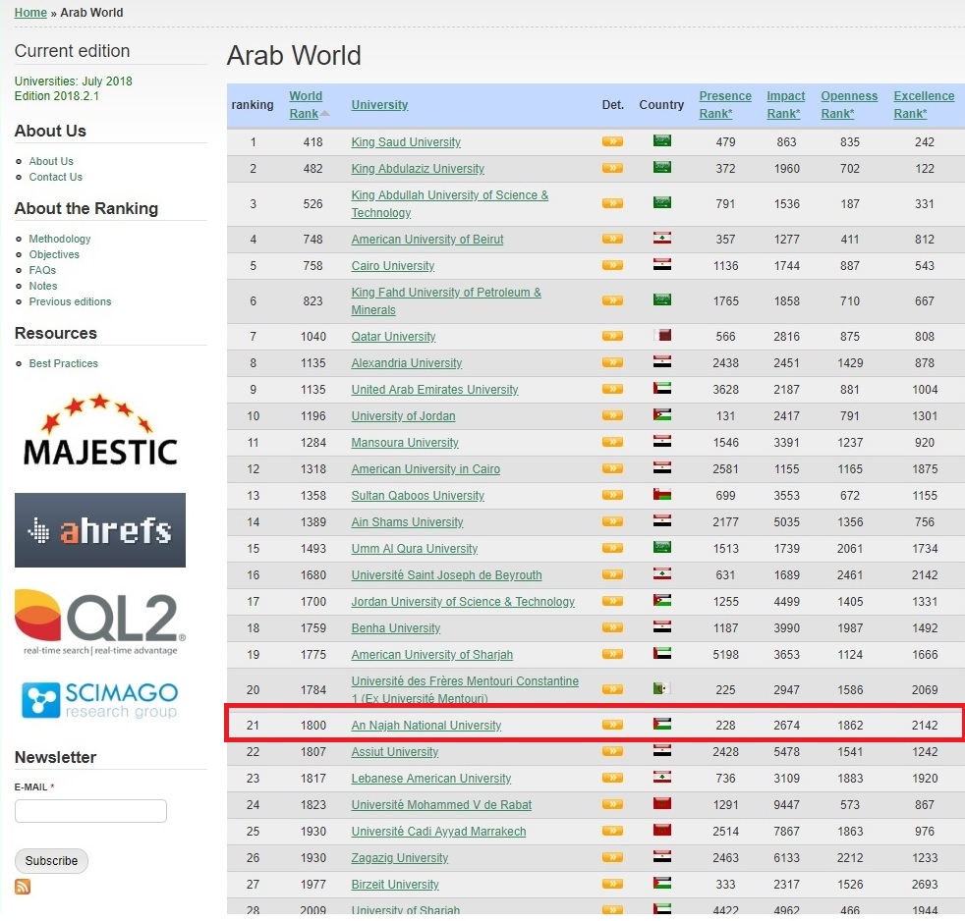Open details icon for An Najah National University

tap(612, 725)
